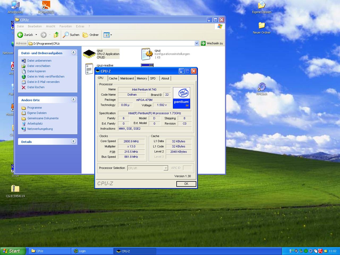
Task: Click the Name field Intel Pentium M 740
Action: [x=144, y=90]
